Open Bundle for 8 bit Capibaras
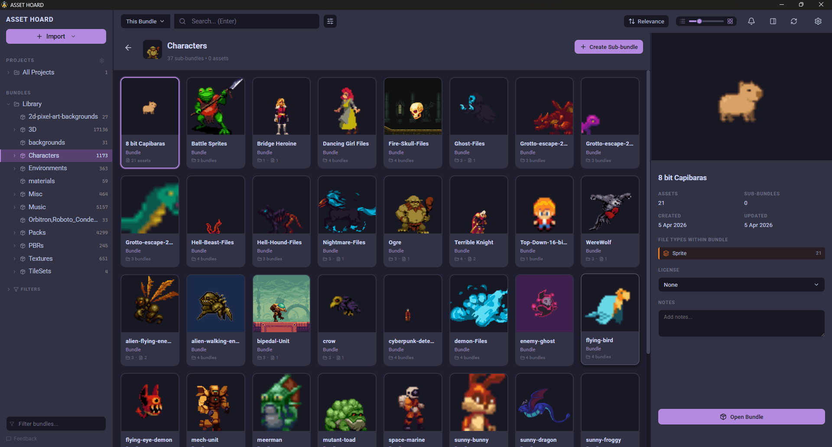This screenshot has width=832, height=447. click(741, 417)
